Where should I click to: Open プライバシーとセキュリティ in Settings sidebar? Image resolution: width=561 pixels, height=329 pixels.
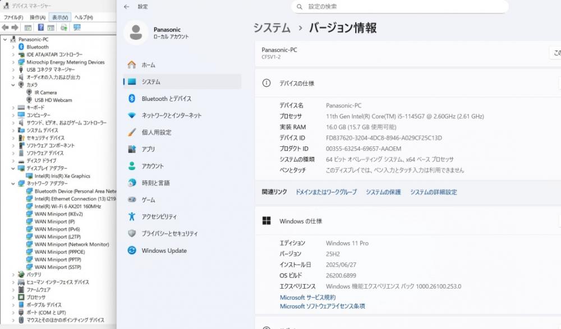[182, 233]
